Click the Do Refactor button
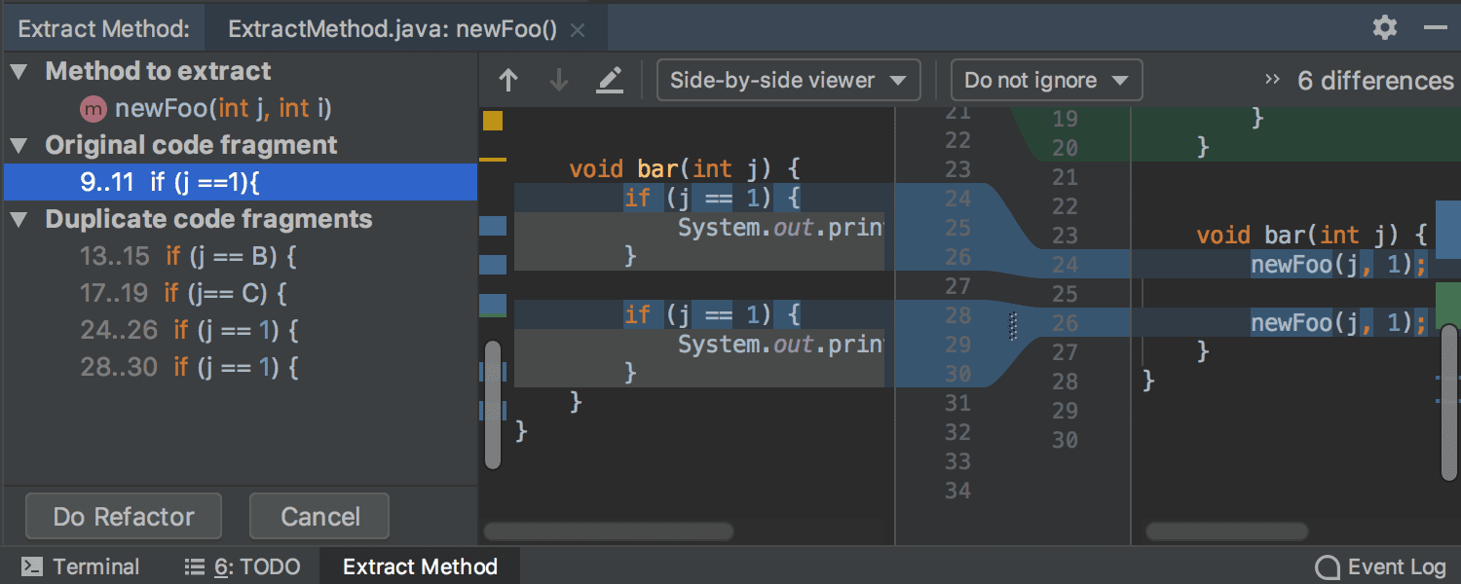This screenshot has height=584, width=1461. [123, 516]
